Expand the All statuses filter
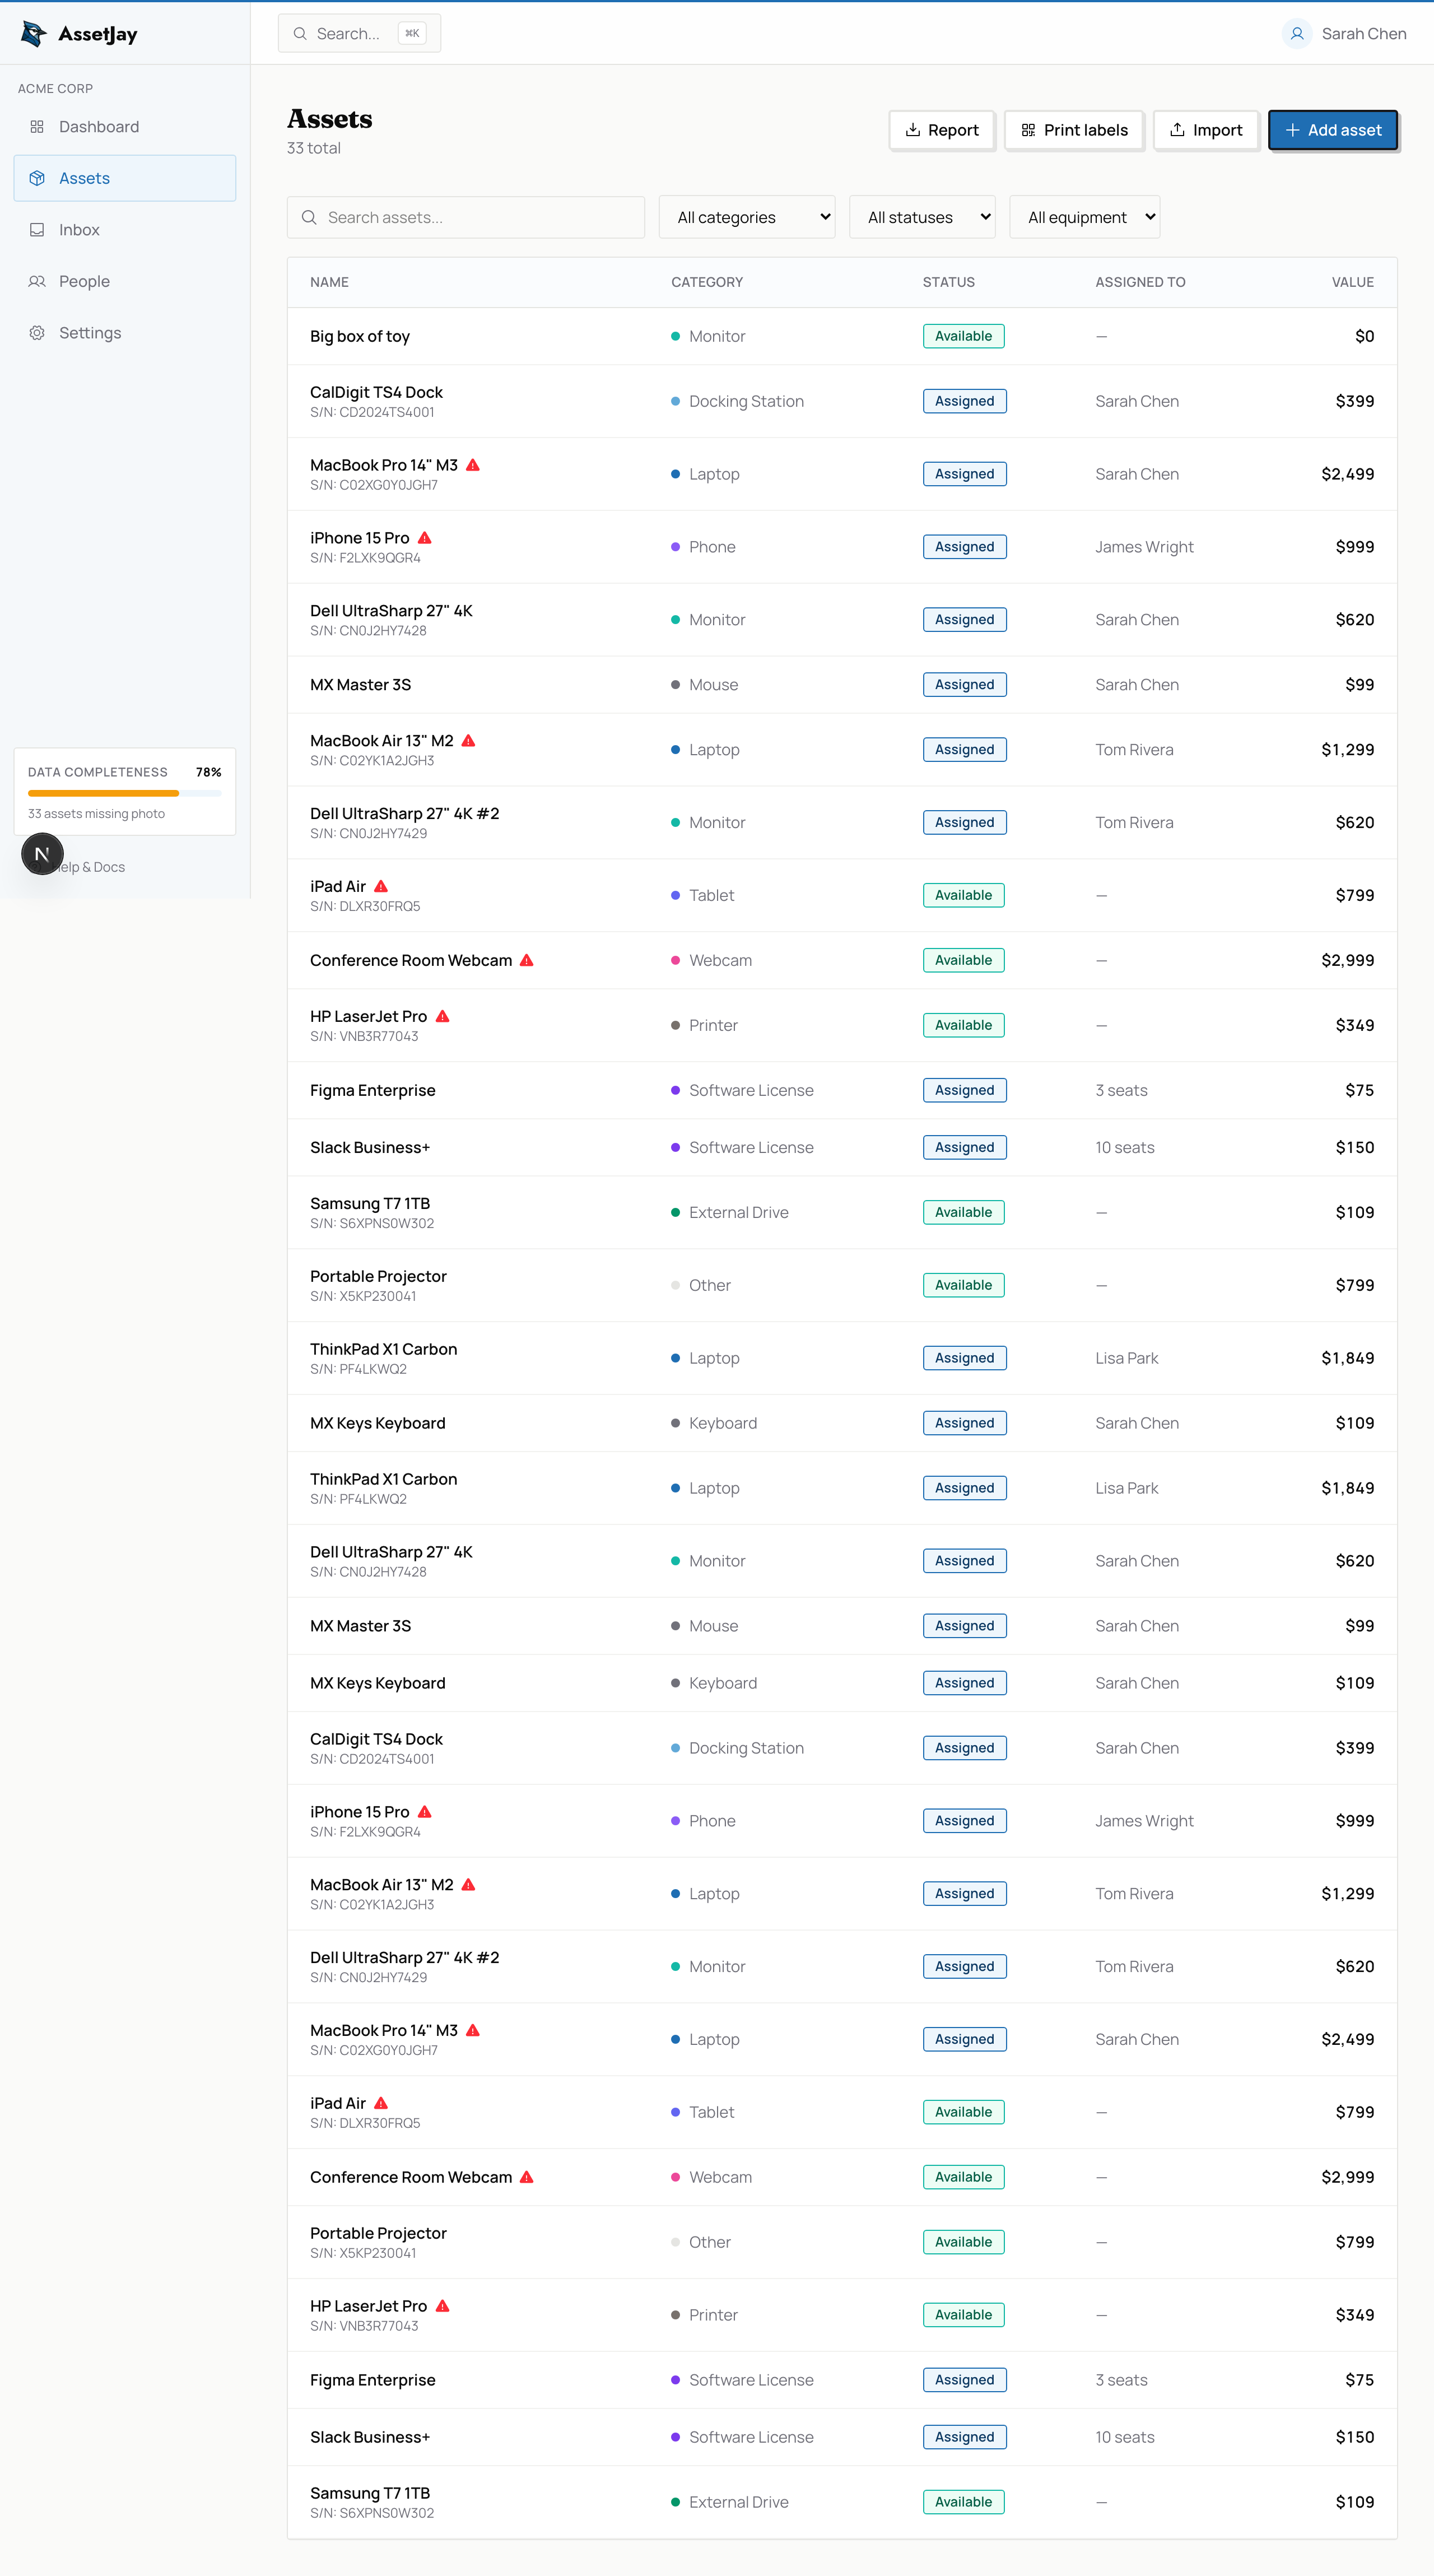 [x=921, y=217]
